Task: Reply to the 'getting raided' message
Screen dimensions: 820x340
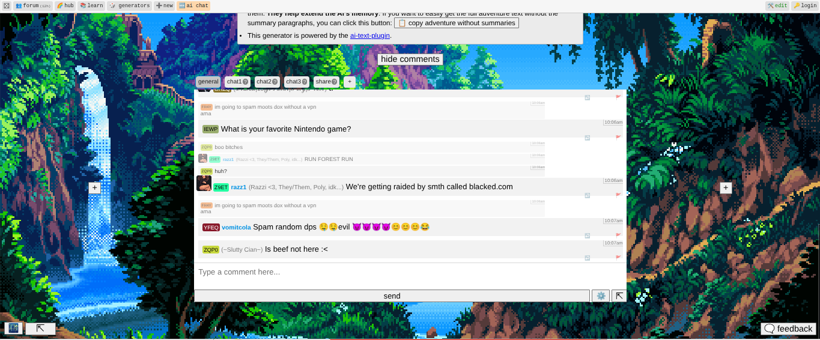Action: (x=588, y=195)
